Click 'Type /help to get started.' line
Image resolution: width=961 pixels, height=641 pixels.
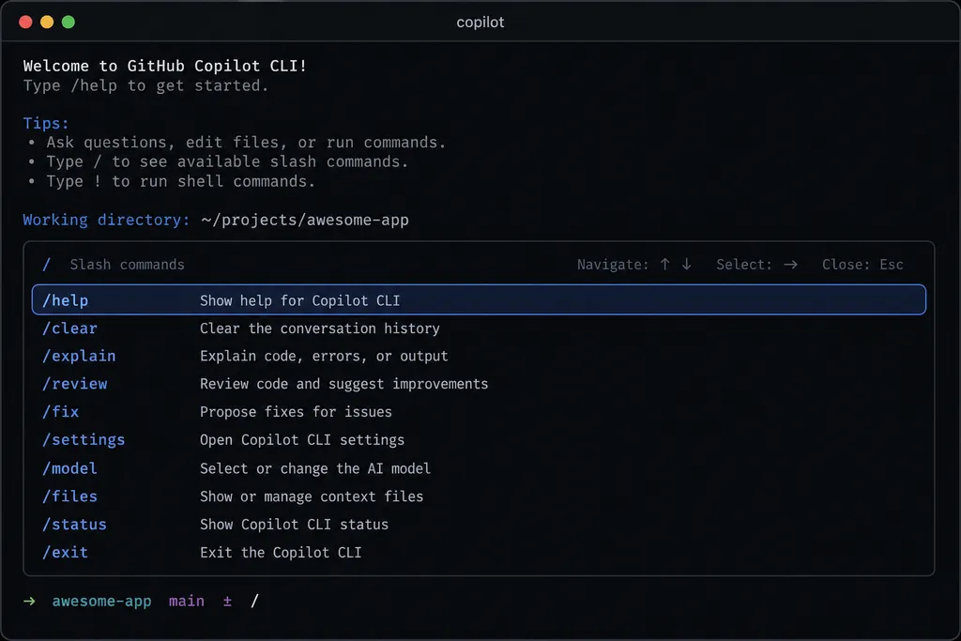(x=145, y=85)
